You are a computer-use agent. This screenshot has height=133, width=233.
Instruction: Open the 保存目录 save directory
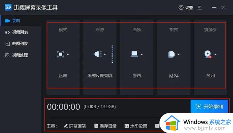pos(105,126)
